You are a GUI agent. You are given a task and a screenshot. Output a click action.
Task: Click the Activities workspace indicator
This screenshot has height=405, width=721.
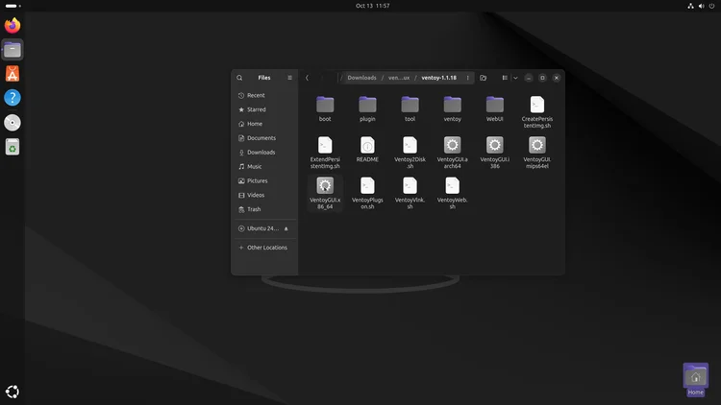tap(12, 6)
